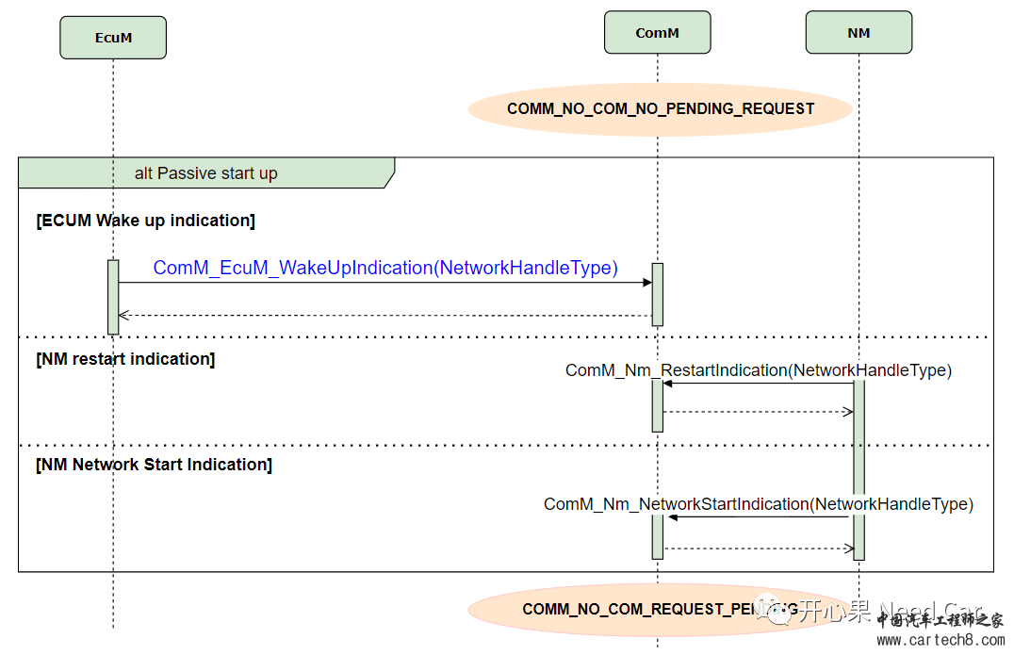
Task: Click the www.cartech8.com watermark URL
Action: pyautogui.click(x=940, y=640)
